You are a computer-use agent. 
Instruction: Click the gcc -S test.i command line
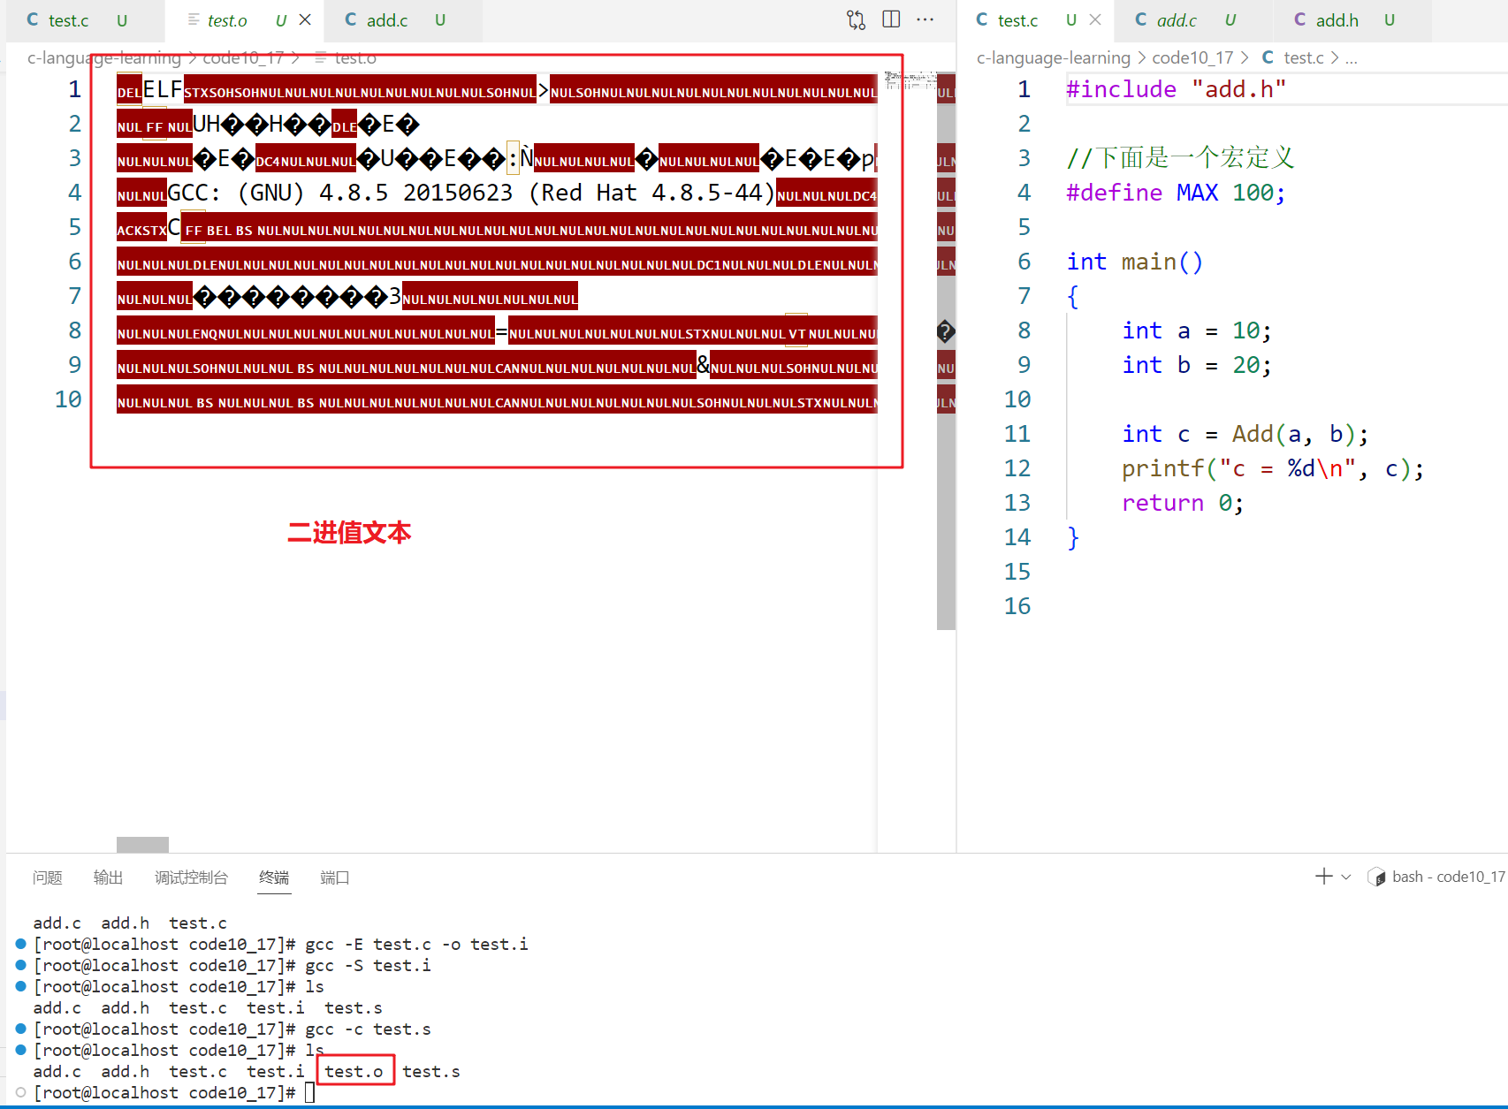(x=368, y=965)
